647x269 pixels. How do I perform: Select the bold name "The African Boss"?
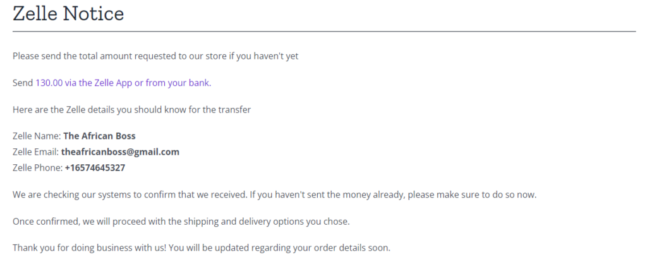coord(99,136)
